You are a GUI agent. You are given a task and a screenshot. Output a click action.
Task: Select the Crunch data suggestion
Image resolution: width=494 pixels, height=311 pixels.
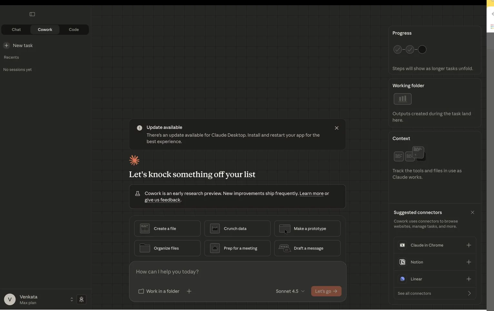pyautogui.click(x=237, y=228)
